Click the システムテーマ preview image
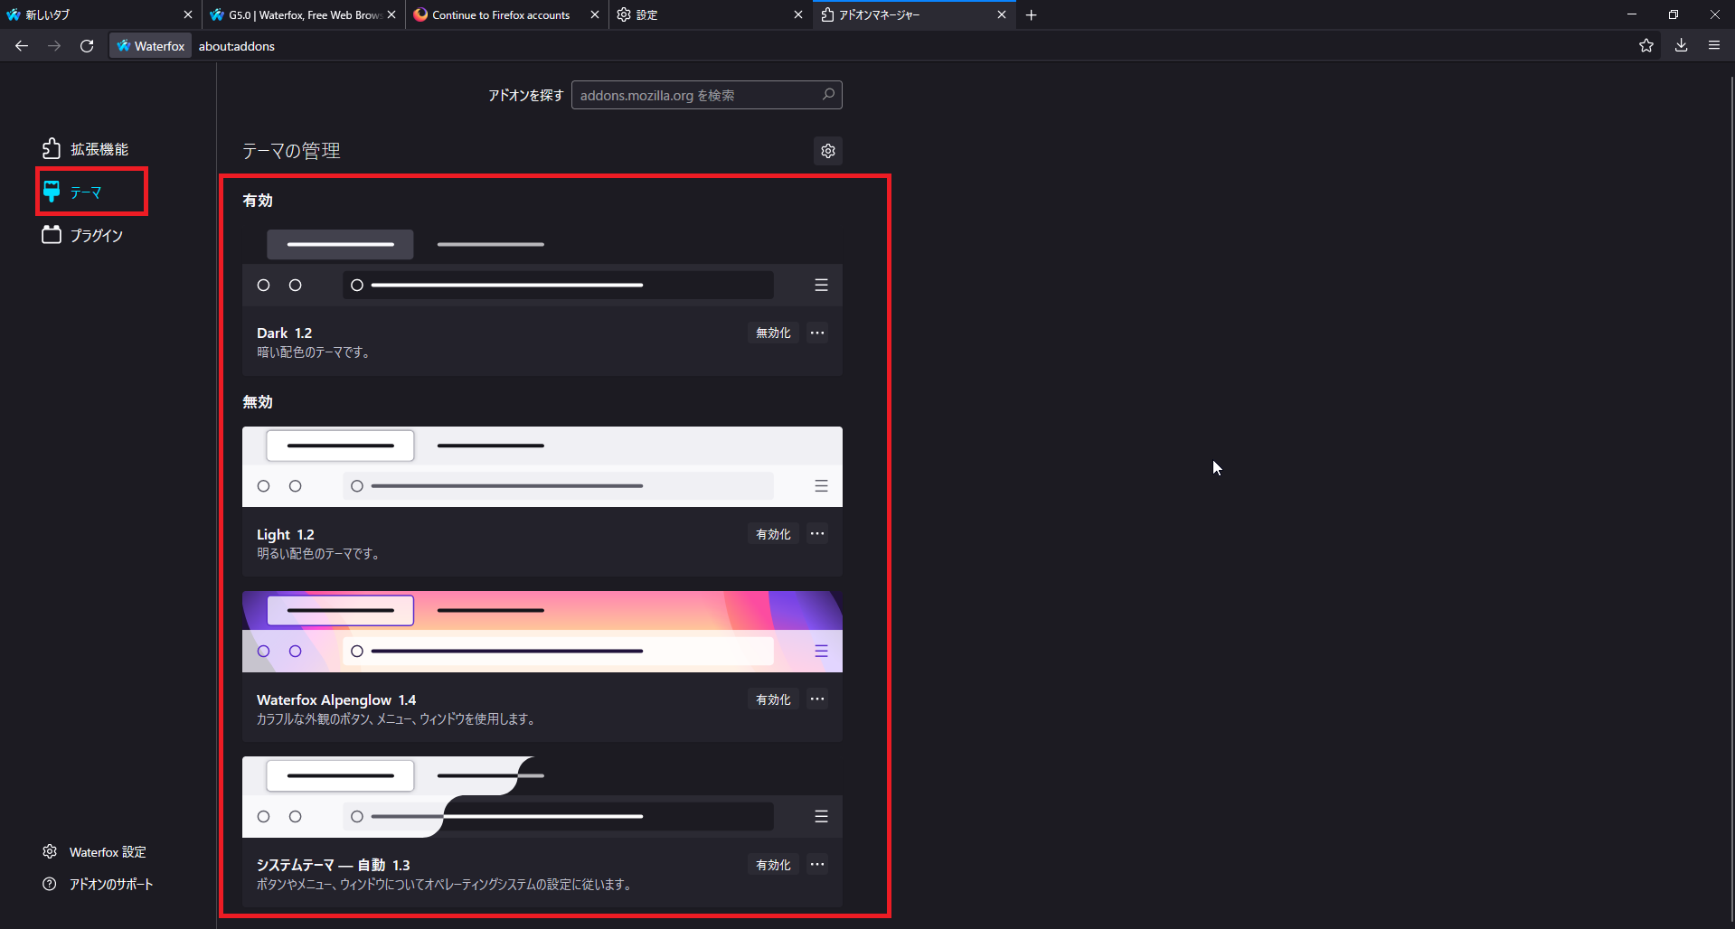The image size is (1735, 929). tap(542, 797)
